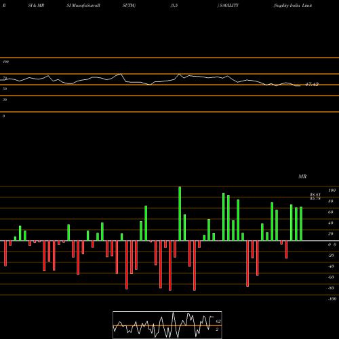
Task: Click the -40 label on MR axis
Action: (x=331, y=266)
